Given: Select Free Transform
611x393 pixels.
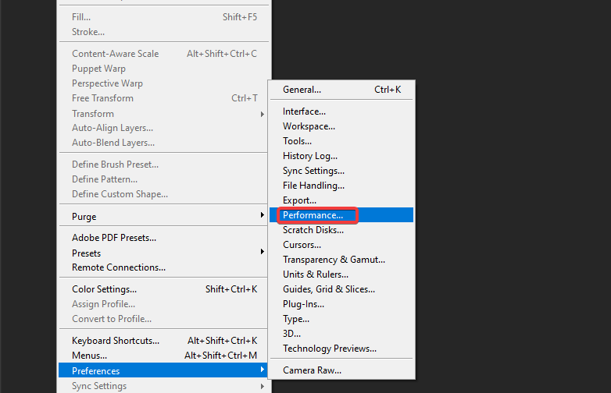Looking at the screenshot, I should (x=163, y=98).
